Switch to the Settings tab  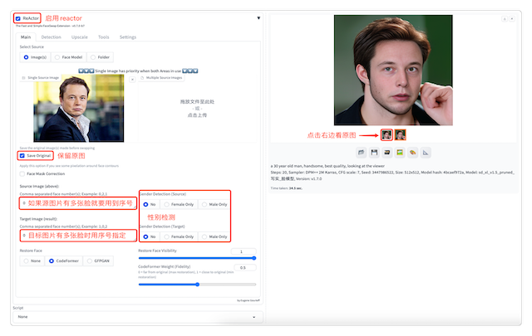[127, 37]
